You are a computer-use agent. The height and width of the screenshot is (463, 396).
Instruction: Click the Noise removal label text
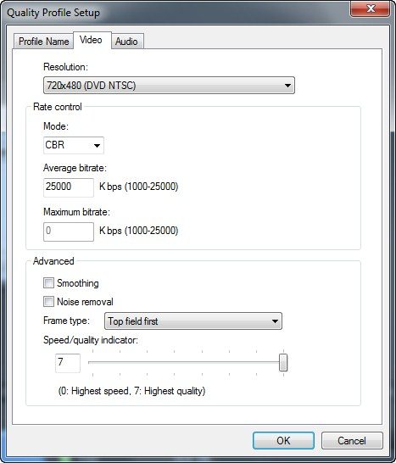[x=85, y=302]
